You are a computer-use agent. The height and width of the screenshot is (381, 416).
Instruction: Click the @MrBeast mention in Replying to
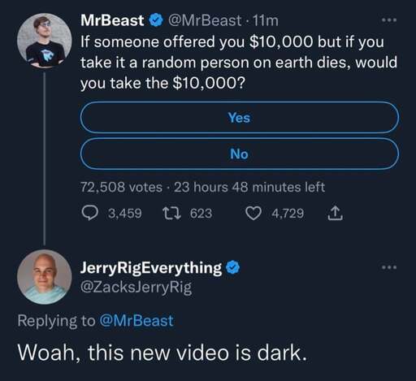(x=136, y=321)
